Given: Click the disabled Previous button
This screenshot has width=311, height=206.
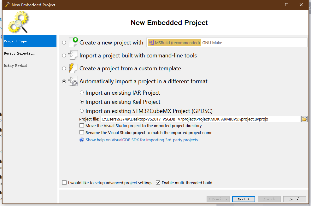Looking at the screenshot, I should (x=218, y=199).
